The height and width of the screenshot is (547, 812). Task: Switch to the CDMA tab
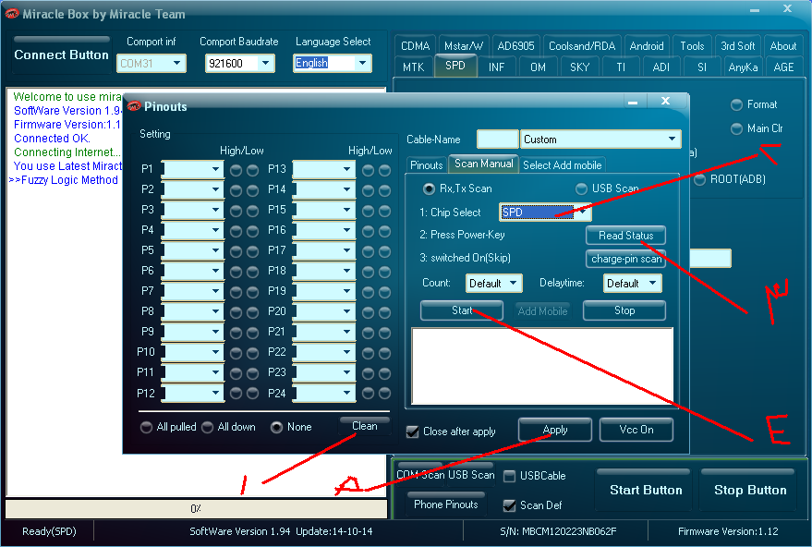[x=416, y=46]
